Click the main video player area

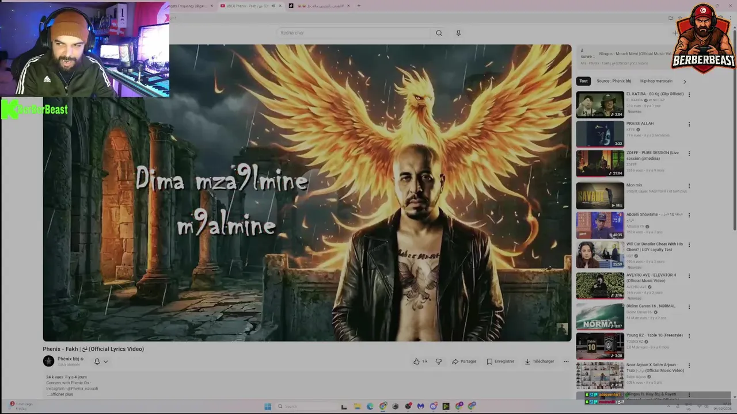(307, 193)
